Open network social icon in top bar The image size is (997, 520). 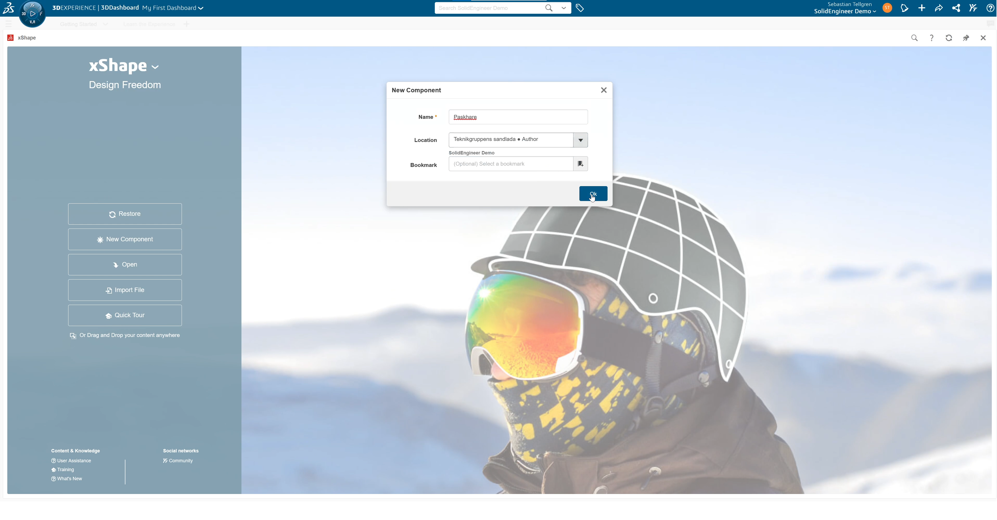tap(956, 8)
